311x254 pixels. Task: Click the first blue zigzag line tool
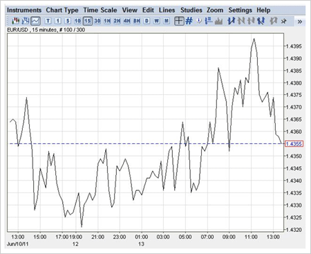[231, 21]
